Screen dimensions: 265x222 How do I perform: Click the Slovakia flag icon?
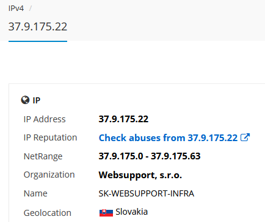(x=106, y=213)
